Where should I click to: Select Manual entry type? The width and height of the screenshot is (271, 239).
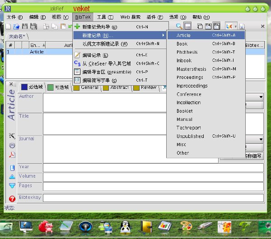206,119
